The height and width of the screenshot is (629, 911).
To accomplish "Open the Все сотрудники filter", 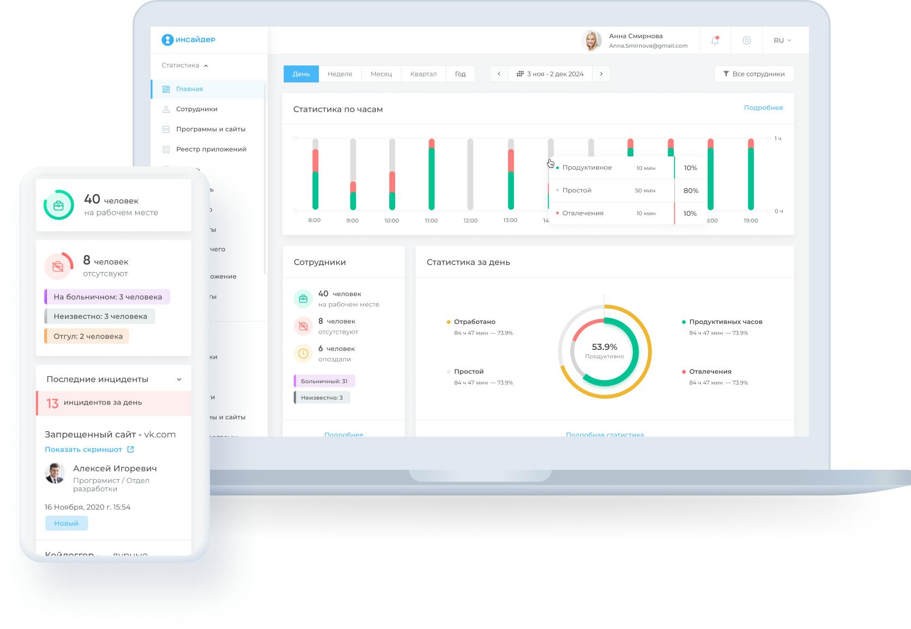I will [x=754, y=74].
